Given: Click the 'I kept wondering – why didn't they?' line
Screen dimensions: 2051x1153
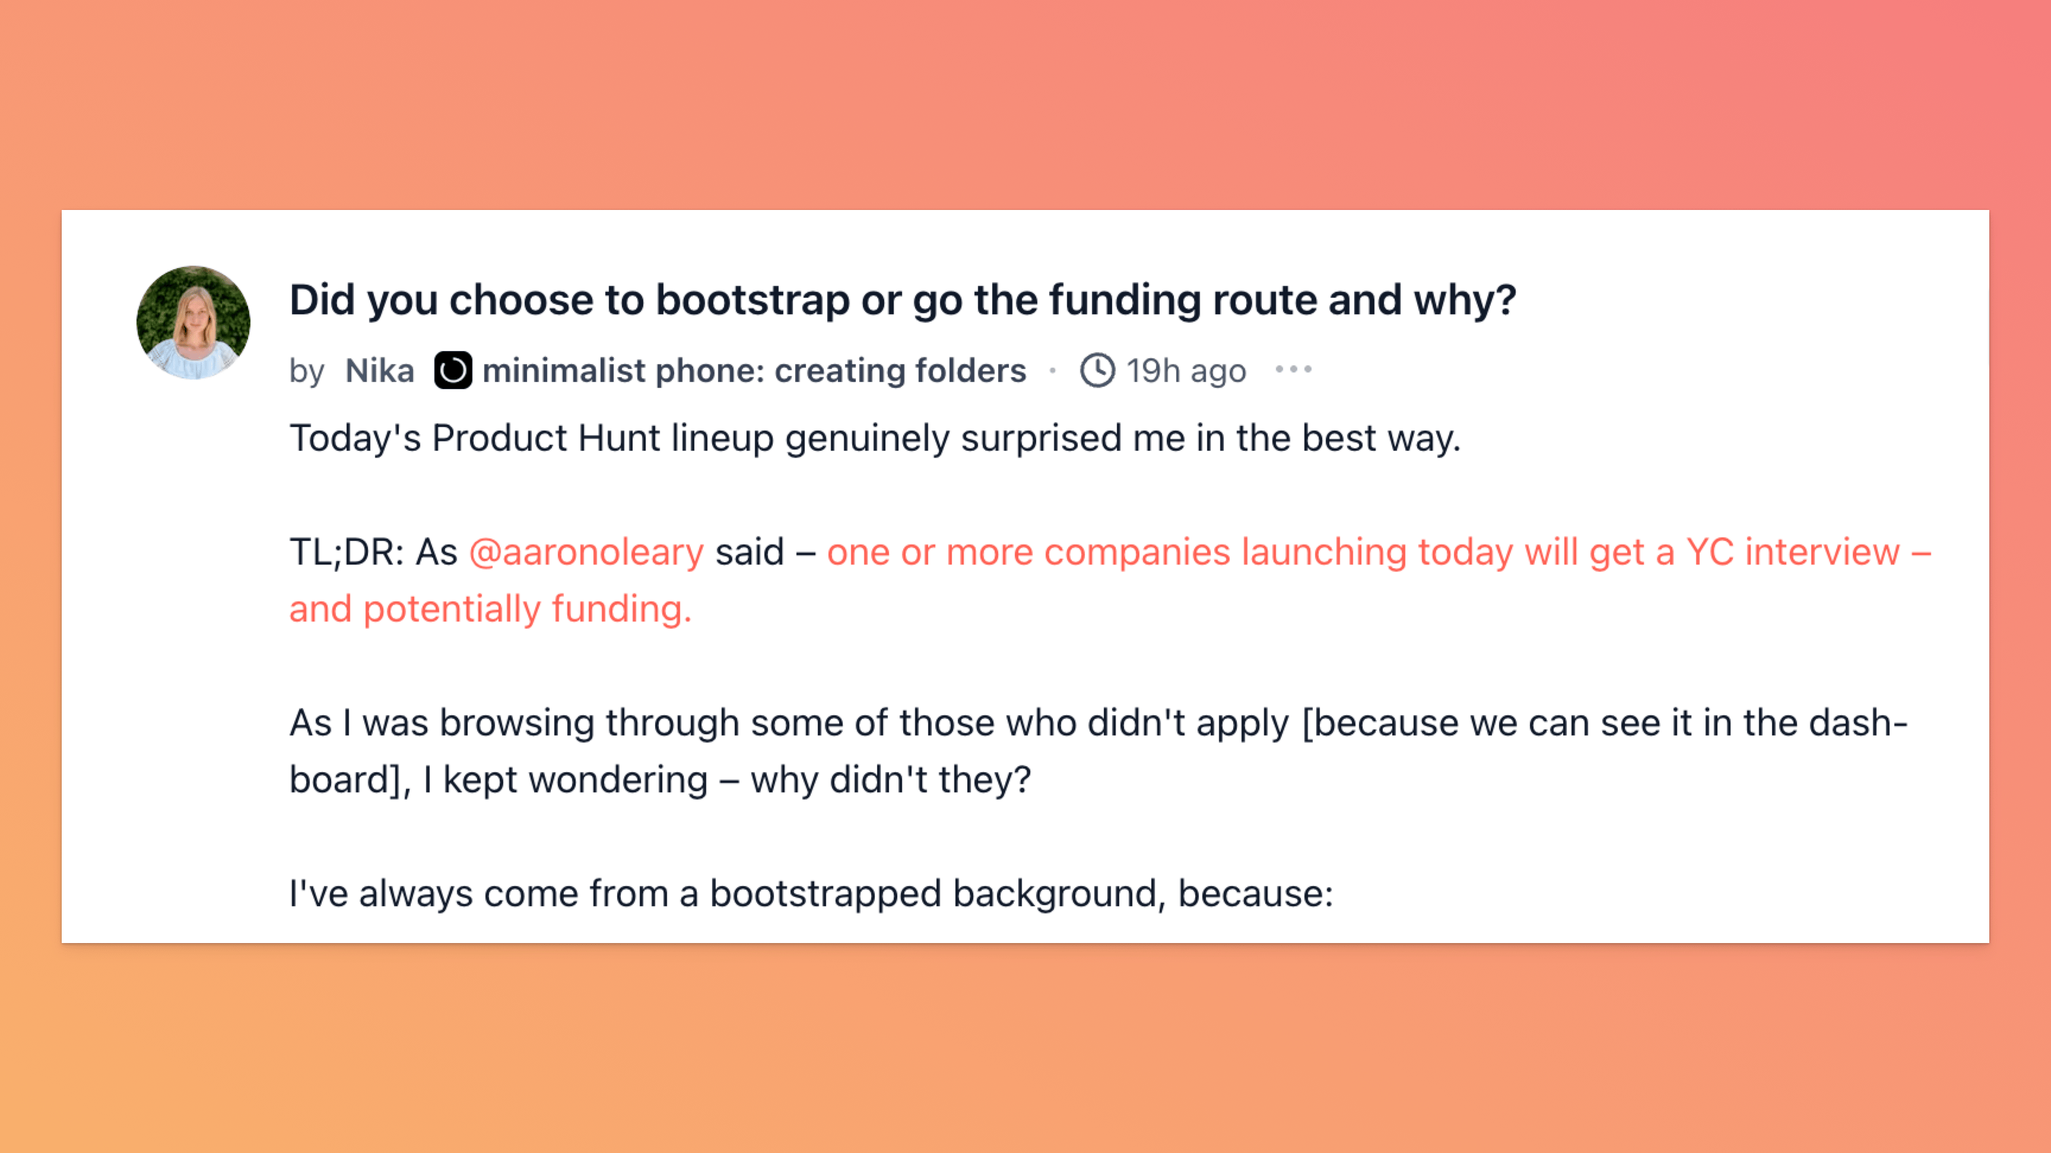Looking at the screenshot, I should click(727, 780).
